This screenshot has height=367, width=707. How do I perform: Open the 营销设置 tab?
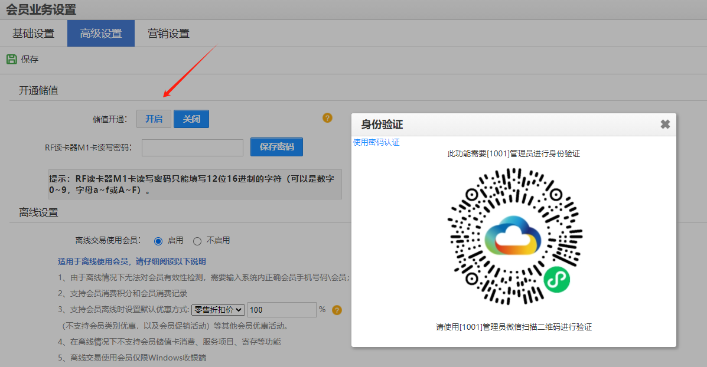click(x=169, y=33)
